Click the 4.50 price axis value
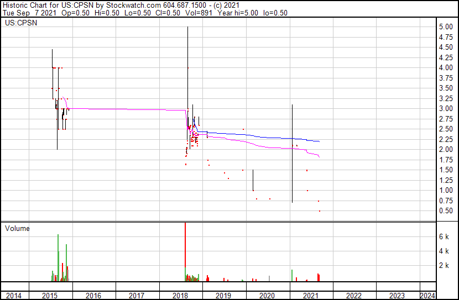Viewport: 459px width, 300px height. point(446,48)
